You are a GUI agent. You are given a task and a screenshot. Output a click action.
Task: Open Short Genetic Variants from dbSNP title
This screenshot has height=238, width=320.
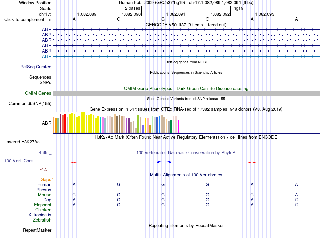(186, 99)
